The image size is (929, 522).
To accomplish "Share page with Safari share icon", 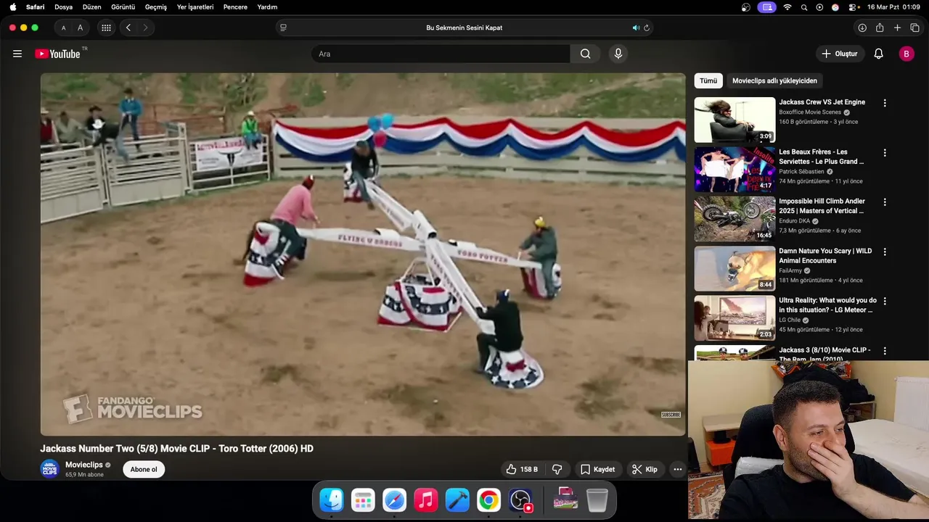I will pyautogui.click(x=880, y=28).
